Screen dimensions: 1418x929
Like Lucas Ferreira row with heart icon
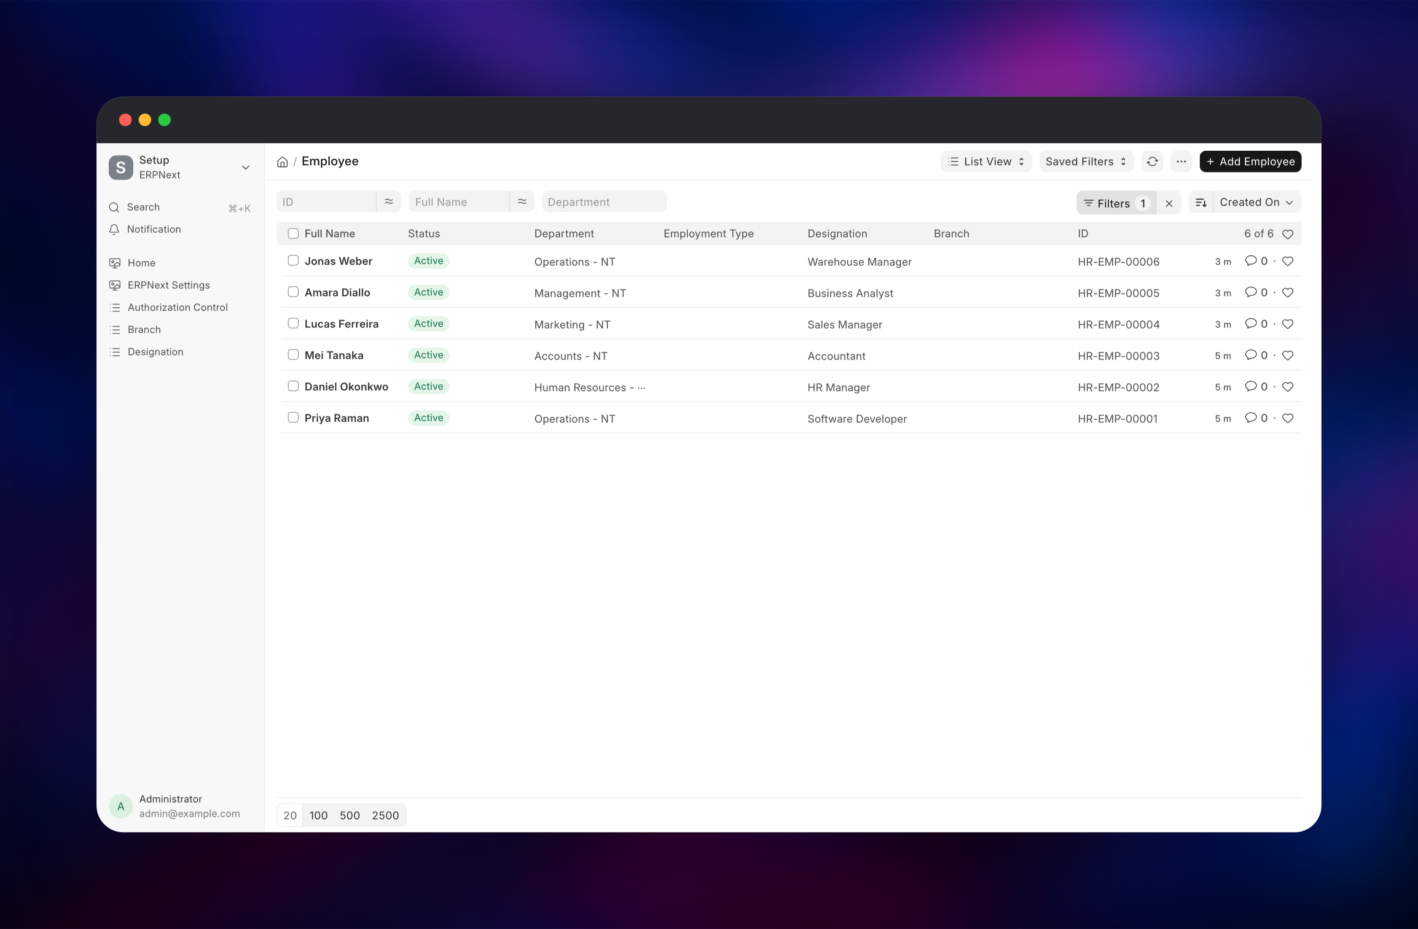(1288, 324)
